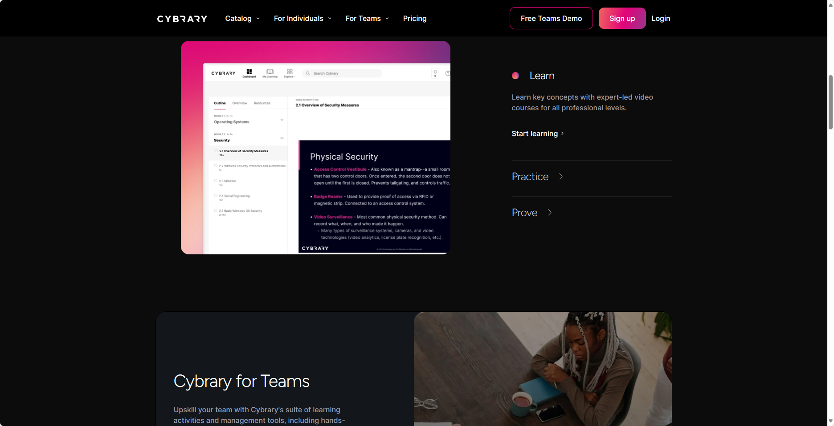The height and width of the screenshot is (426, 834).
Task: Click lesson 2.1 Overview of Security Measures
Action: pos(248,153)
